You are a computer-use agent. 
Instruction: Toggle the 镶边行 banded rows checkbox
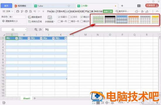[82, 17]
